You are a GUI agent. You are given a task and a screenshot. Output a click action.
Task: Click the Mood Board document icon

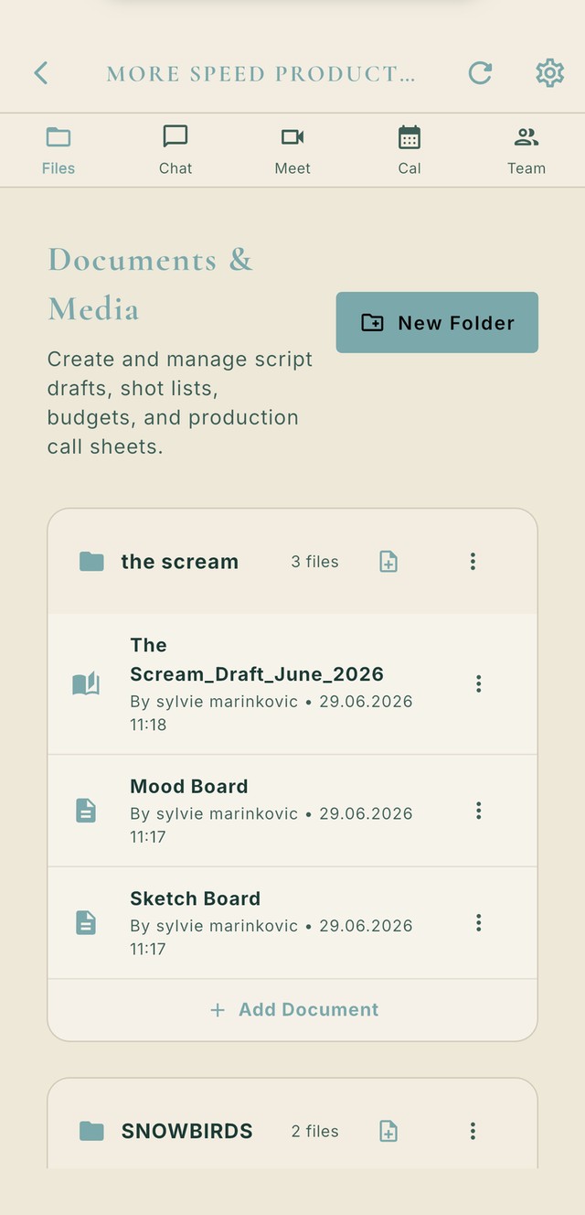[85, 811]
